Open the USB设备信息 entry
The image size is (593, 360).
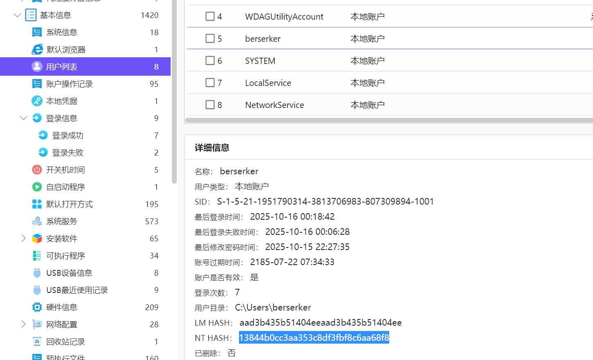pos(69,273)
